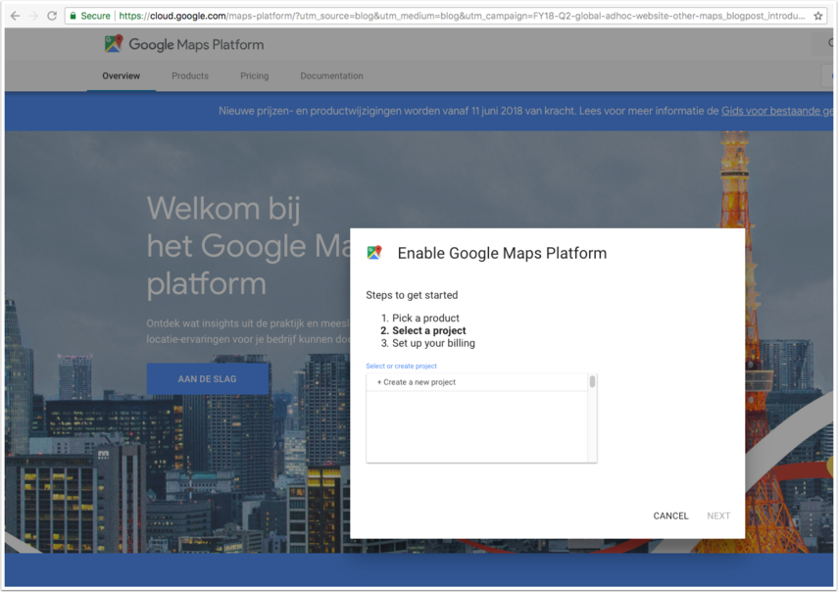Click the project list scrollbar thumb
Screen dimensions: 838x592
point(592,381)
